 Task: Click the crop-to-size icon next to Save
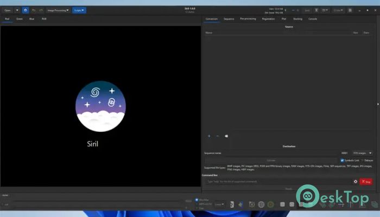(316, 10)
